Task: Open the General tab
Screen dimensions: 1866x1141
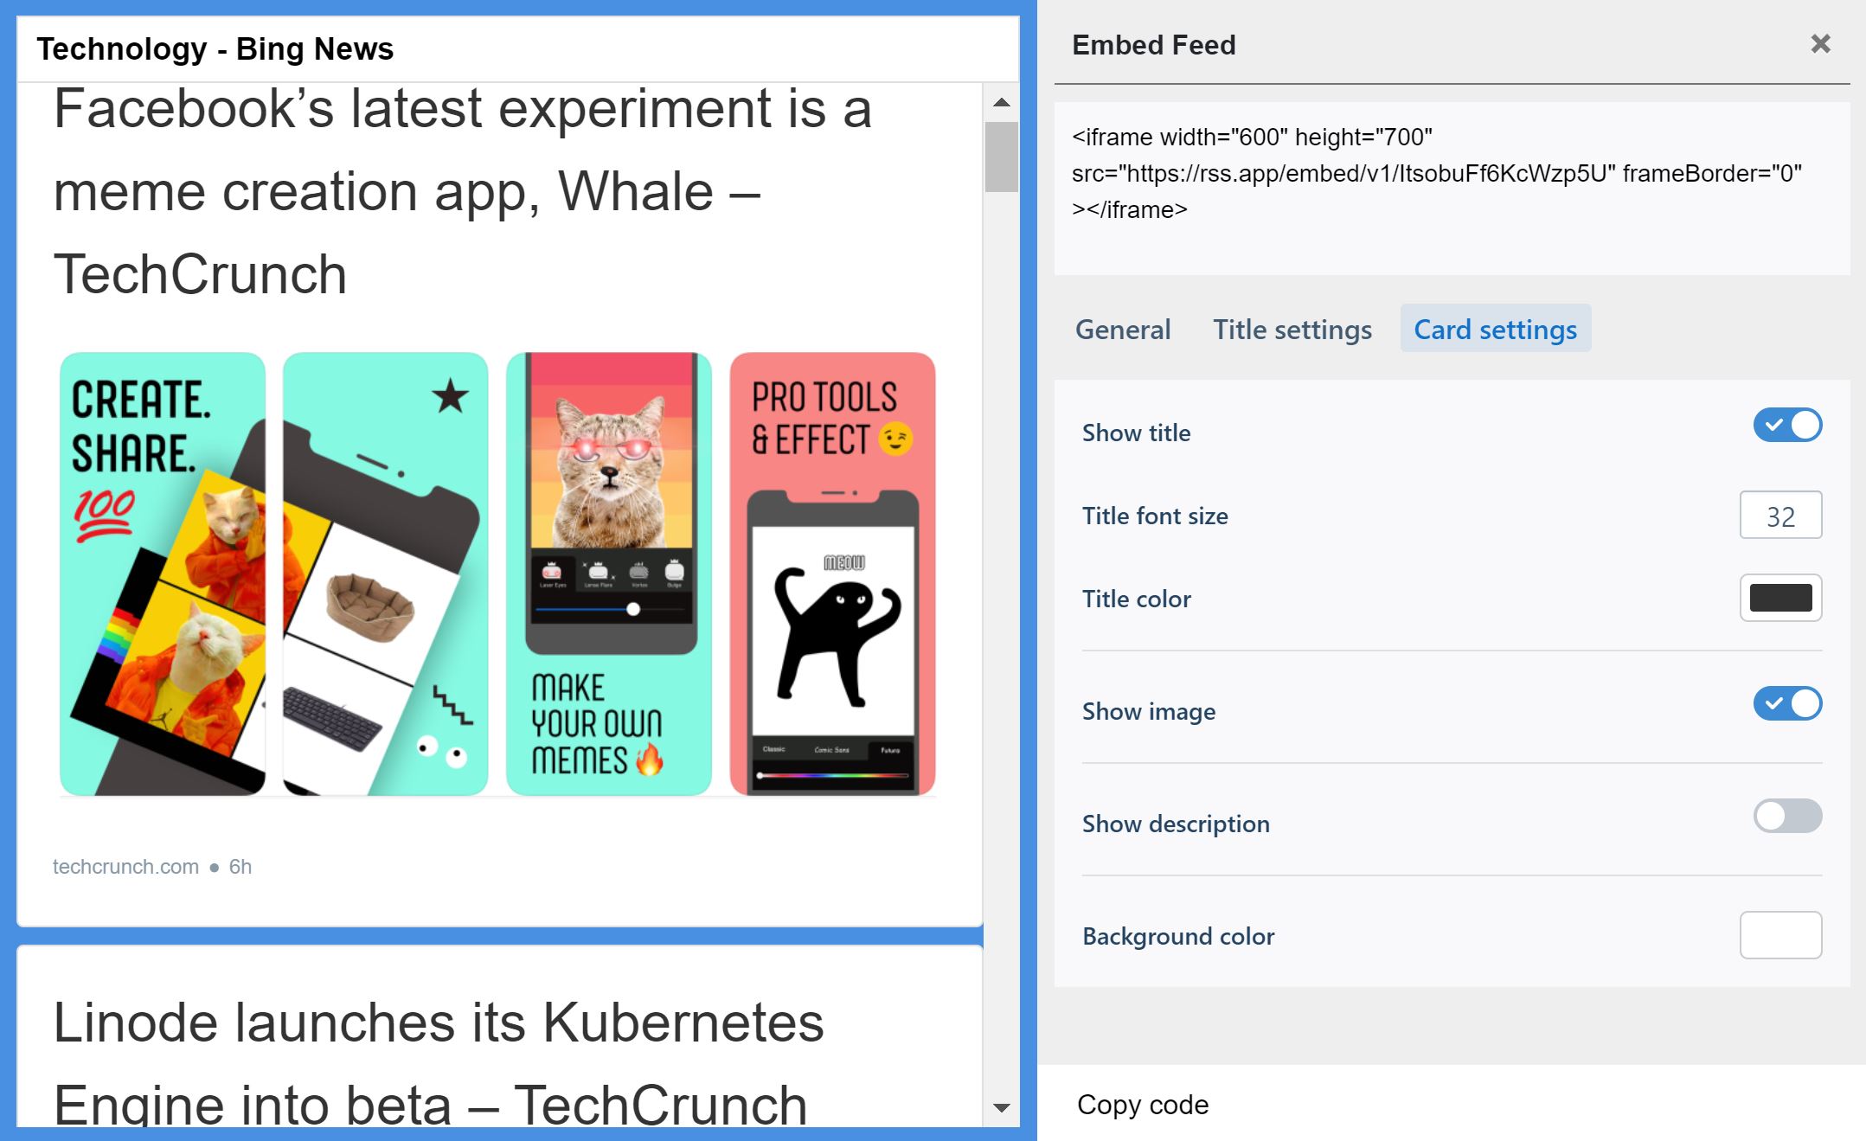Action: click(1122, 329)
